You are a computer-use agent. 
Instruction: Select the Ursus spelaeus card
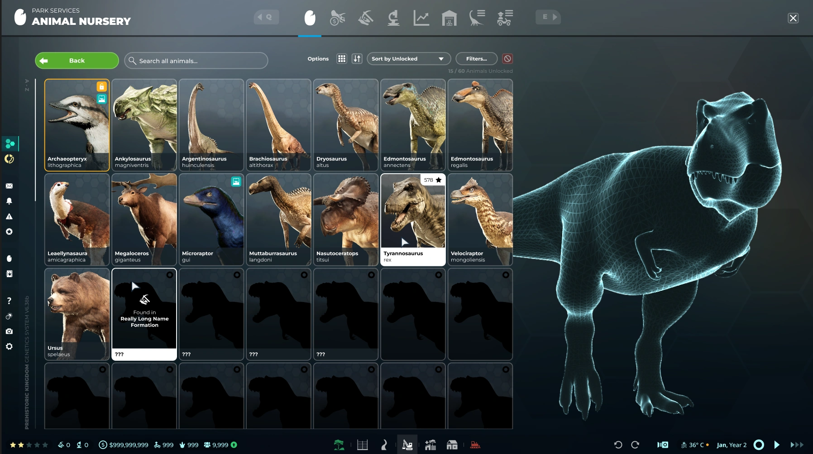(77, 314)
